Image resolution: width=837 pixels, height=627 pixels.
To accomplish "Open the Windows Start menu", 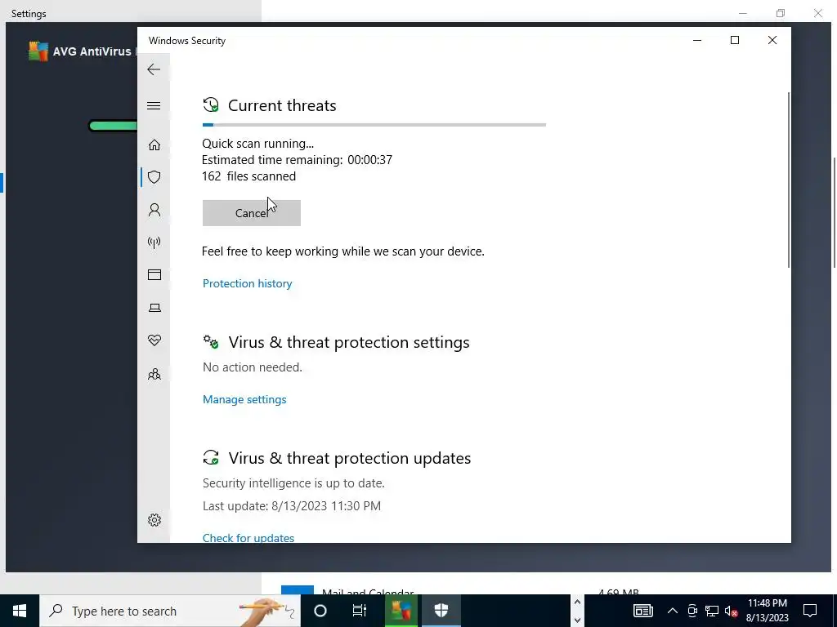I will [20, 611].
